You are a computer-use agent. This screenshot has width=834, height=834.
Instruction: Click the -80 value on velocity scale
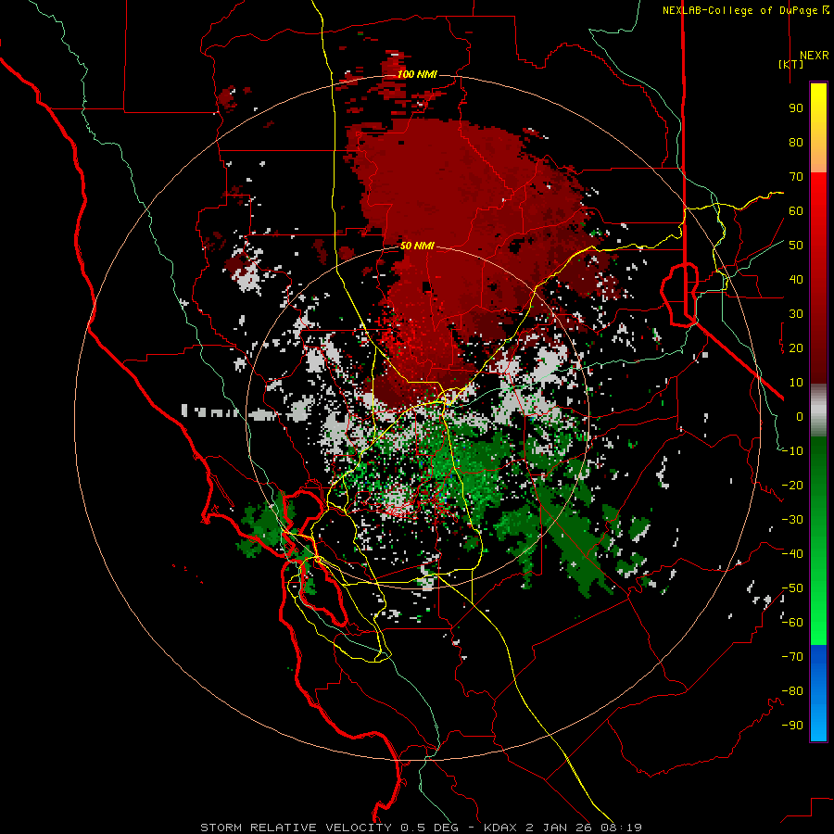pos(792,691)
